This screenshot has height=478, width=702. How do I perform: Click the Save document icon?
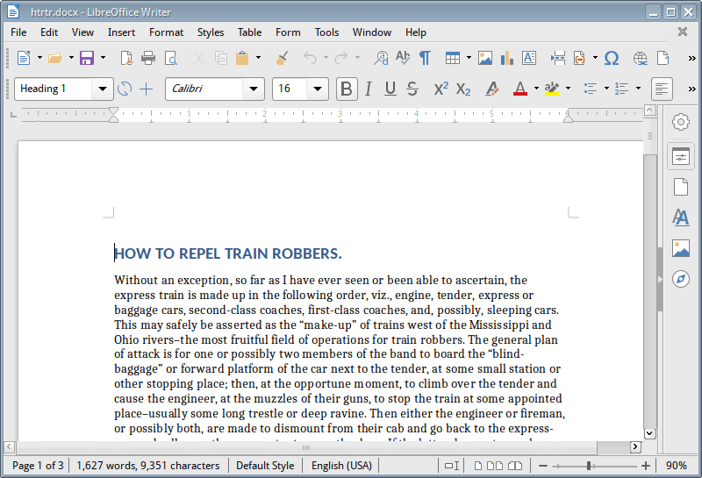[x=86, y=58]
